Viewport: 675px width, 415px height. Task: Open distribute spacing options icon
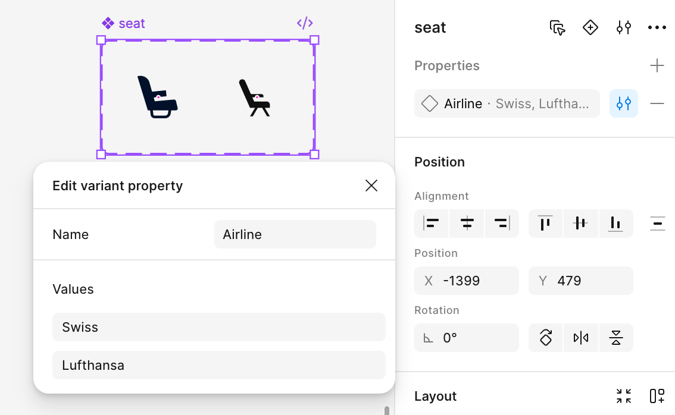click(657, 224)
